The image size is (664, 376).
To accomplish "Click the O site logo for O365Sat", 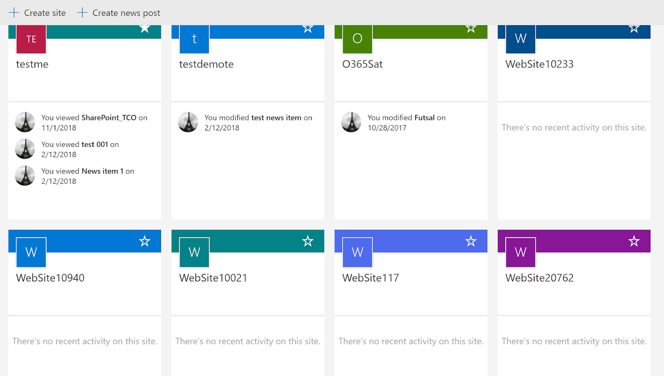I will click(357, 39).
